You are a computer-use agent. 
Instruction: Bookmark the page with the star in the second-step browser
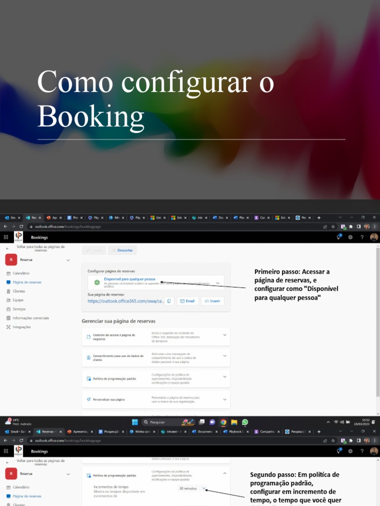click(333, 440)
